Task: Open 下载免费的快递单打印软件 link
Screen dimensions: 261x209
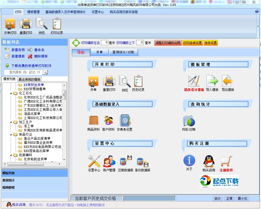Action: [x=31, y=66]
